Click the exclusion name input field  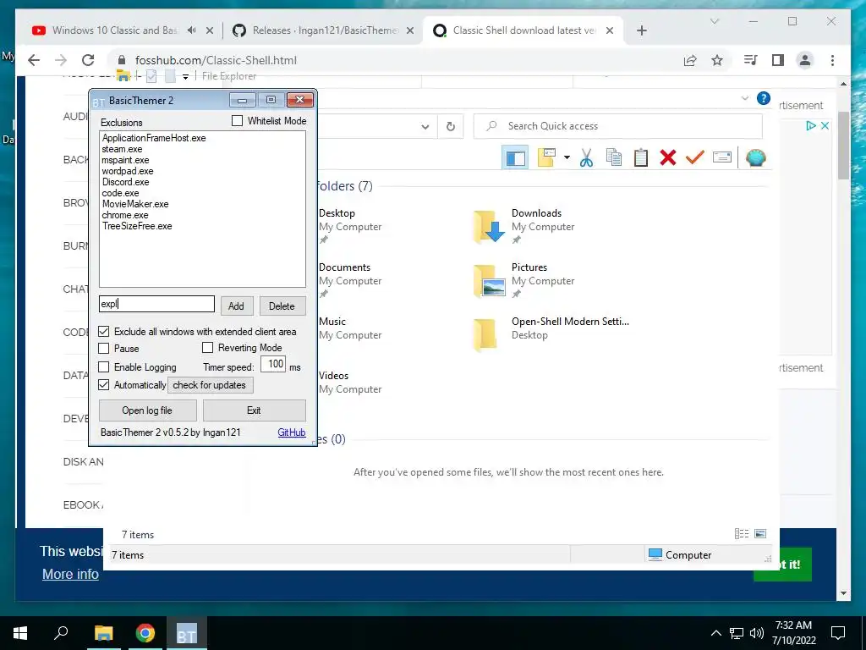(x=156, y=304)
